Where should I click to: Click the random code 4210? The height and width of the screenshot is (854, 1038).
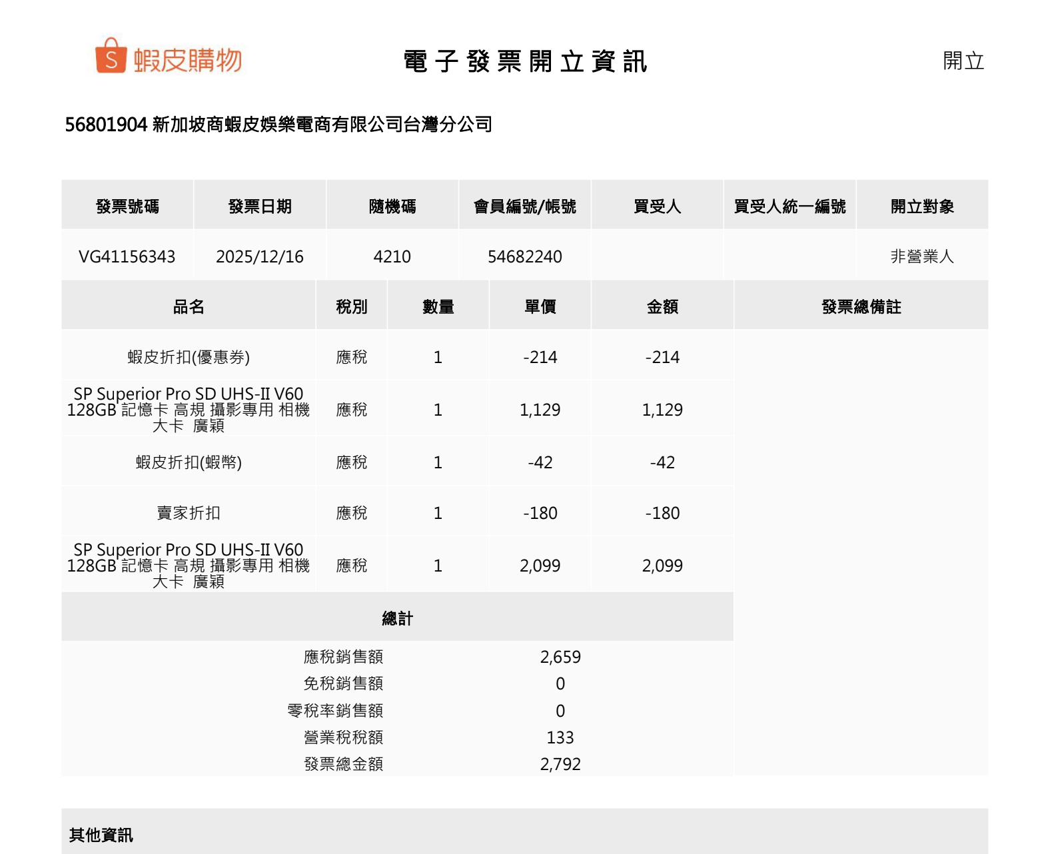(x=392, y=256)
